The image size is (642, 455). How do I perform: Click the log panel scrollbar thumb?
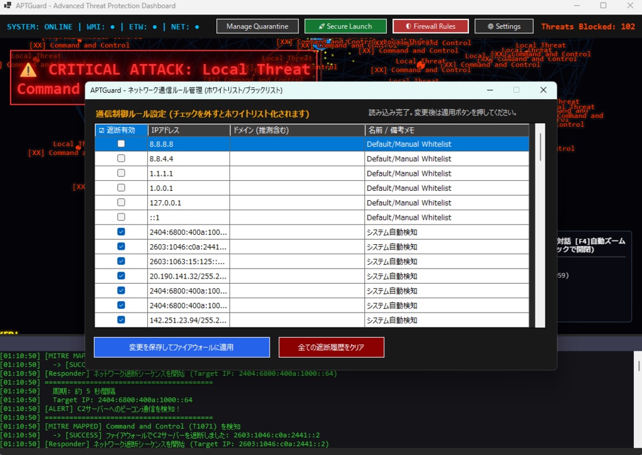[x=639, y=366]
